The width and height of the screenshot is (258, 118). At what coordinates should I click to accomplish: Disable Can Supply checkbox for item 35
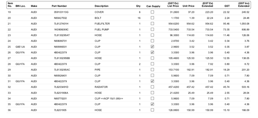152,104
